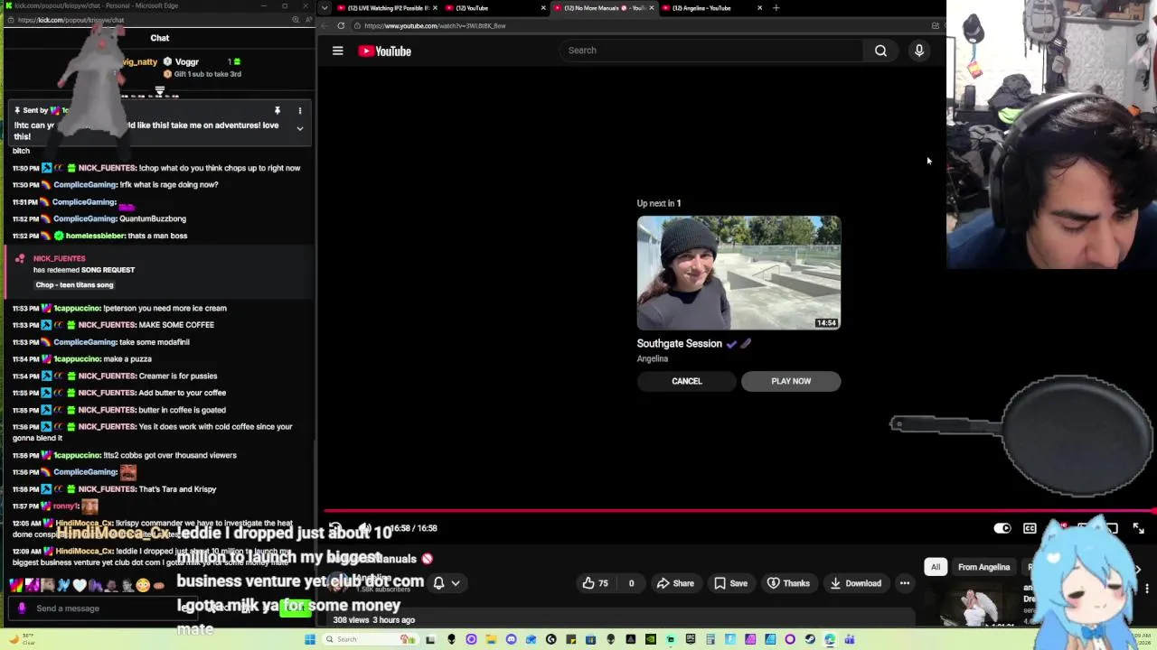1157x650 pixels.
Task: Focus the YouTube search box
Action: (x=710, y=51)
